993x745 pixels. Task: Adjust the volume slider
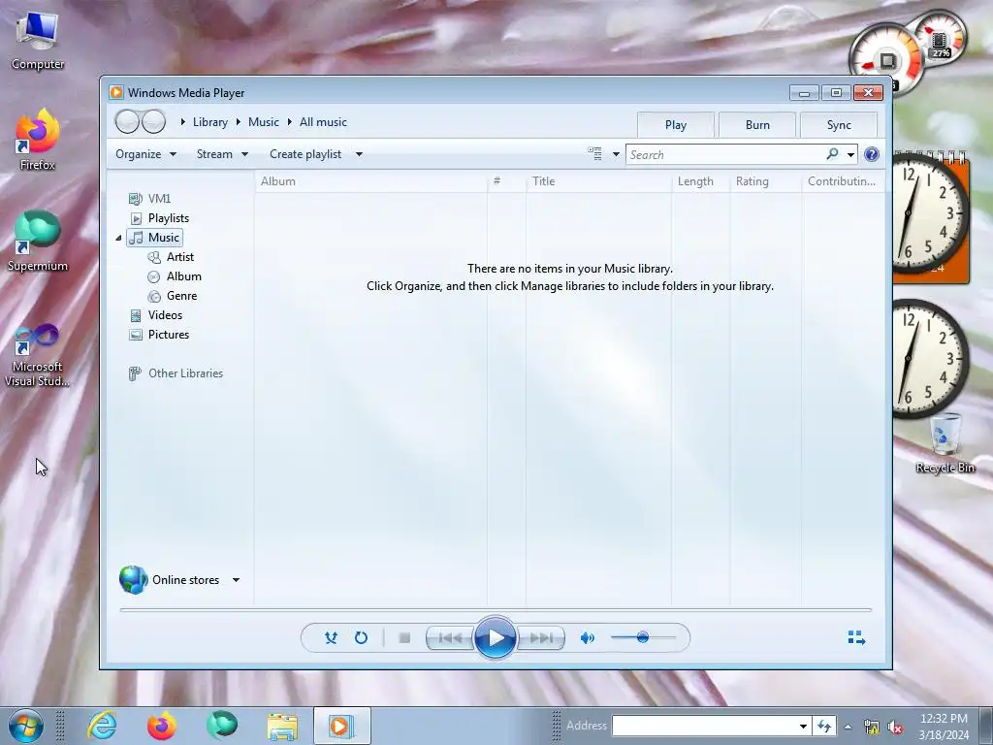click(643, 637)
